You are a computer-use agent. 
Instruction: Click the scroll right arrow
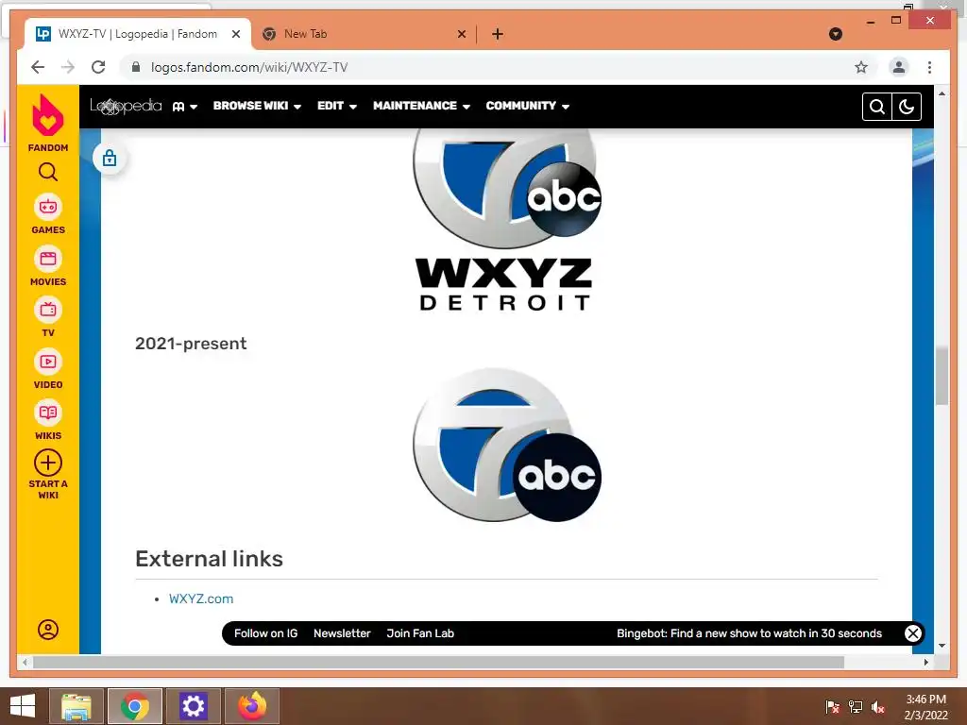[x=925, y=662]
